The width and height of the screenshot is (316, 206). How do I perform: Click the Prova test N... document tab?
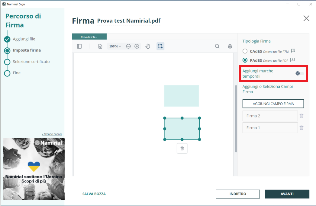click(x=89, y=37)
